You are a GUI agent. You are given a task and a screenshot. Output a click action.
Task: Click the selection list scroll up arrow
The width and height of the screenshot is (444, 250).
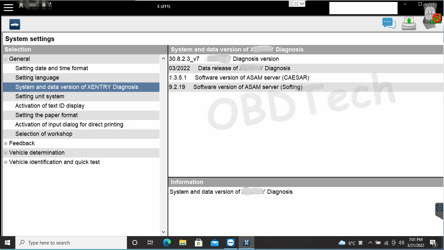(x=163, y=59)
